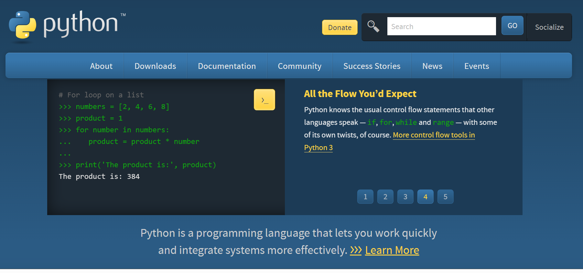Click the 'product = 1' code line

point(91,118)
